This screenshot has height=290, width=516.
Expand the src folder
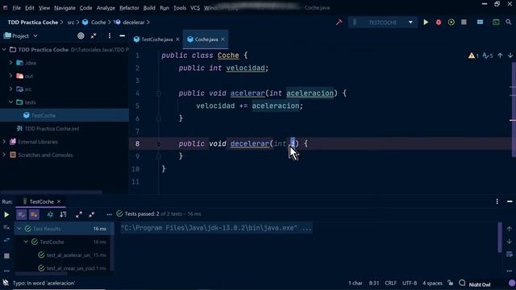[x=10, y=89]
